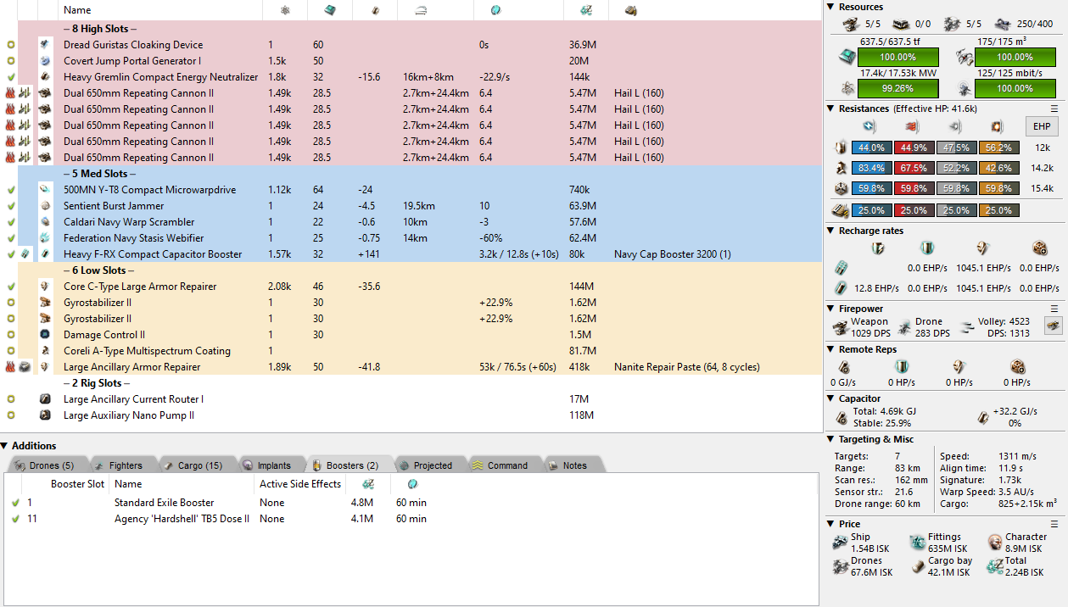Image resolution: width=1068 pixels, height=607 pixels.
Task: Click the Covert Jump Portal Generator icon
Action: (45, 61)
